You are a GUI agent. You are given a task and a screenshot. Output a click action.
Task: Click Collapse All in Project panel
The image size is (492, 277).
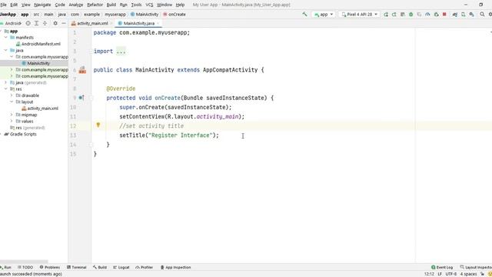point(45,23)
